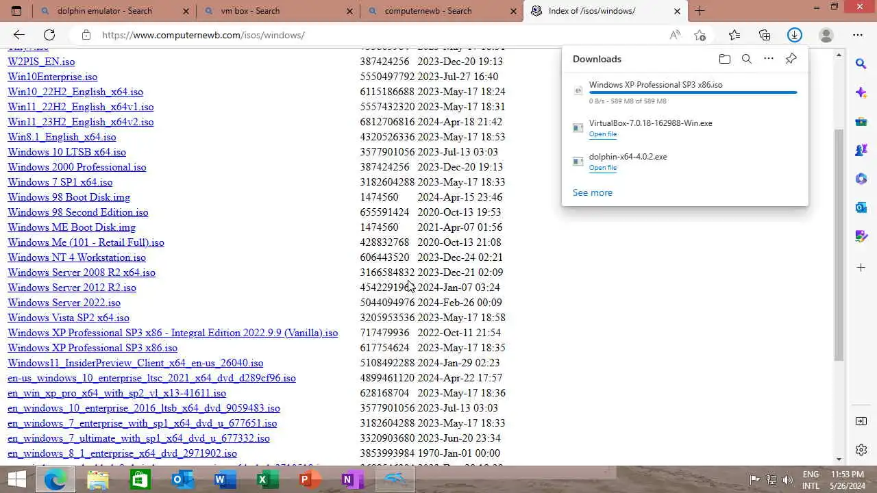Pin the Downloads panel

(791, 59)
